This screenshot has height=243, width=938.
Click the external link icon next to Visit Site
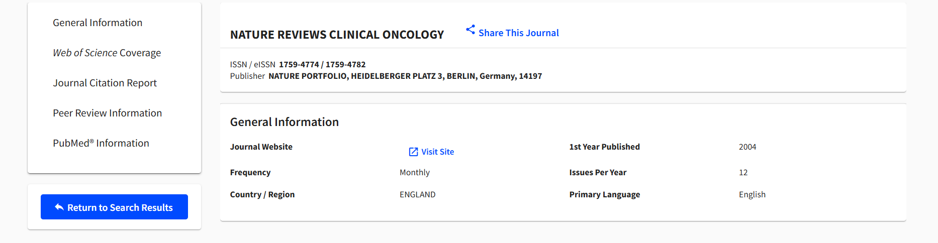coord(413,152)
